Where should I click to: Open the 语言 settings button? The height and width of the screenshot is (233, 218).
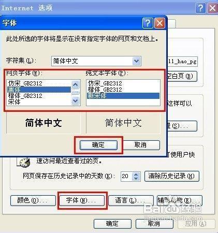(x=131, y=200)
